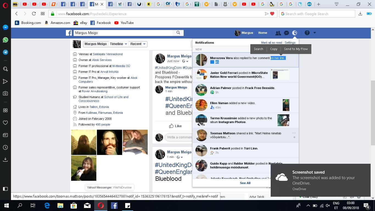Click the Speed Dial icon beside reload

43,14
